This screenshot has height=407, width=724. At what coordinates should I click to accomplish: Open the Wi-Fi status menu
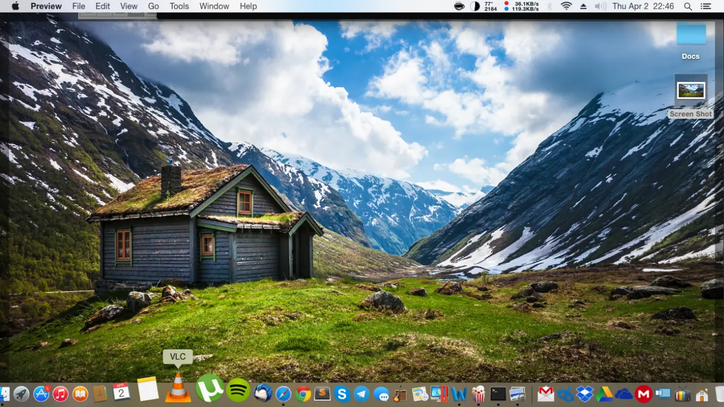coord(567,6)
